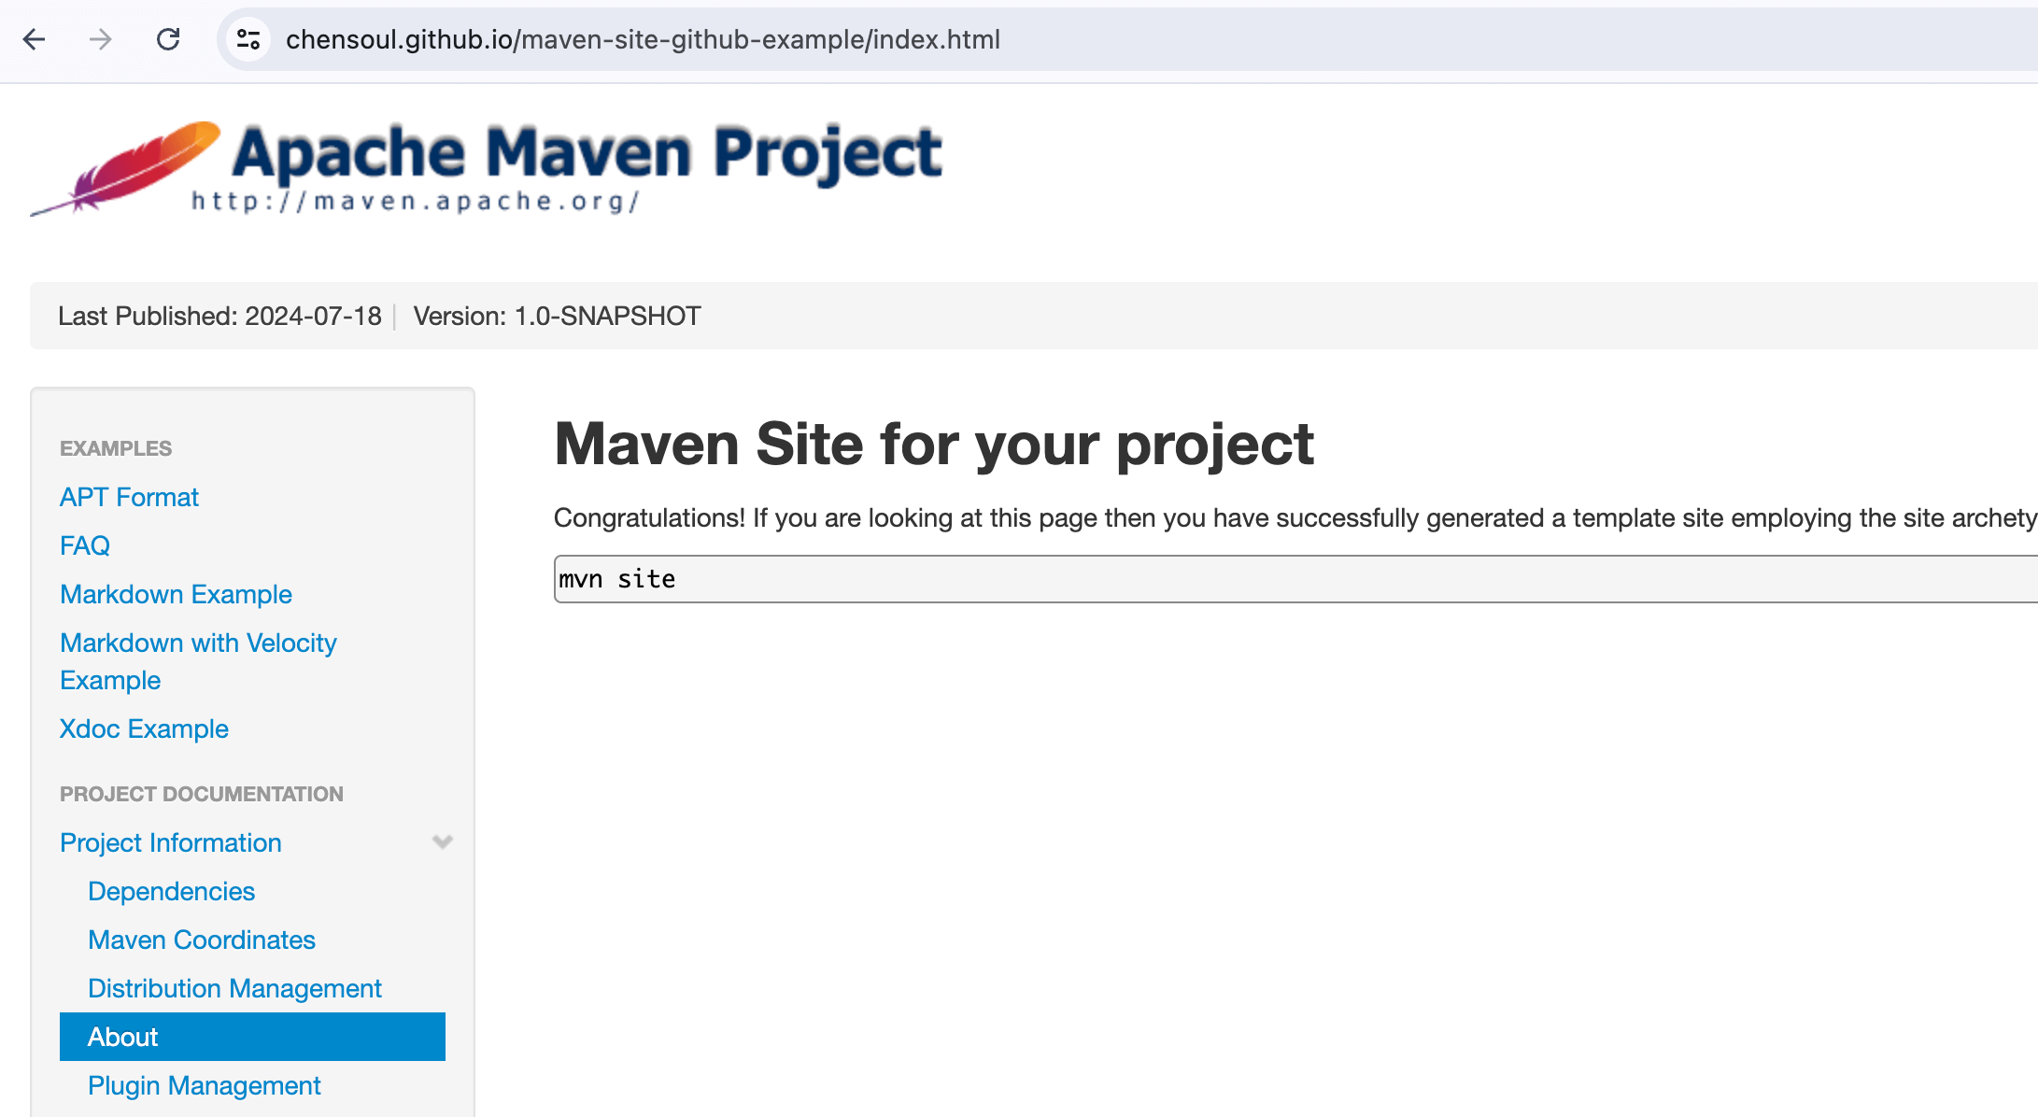Expand the Examples section navigation
The height and width of the screenshot is (1117, 2038).
point(116,447)
